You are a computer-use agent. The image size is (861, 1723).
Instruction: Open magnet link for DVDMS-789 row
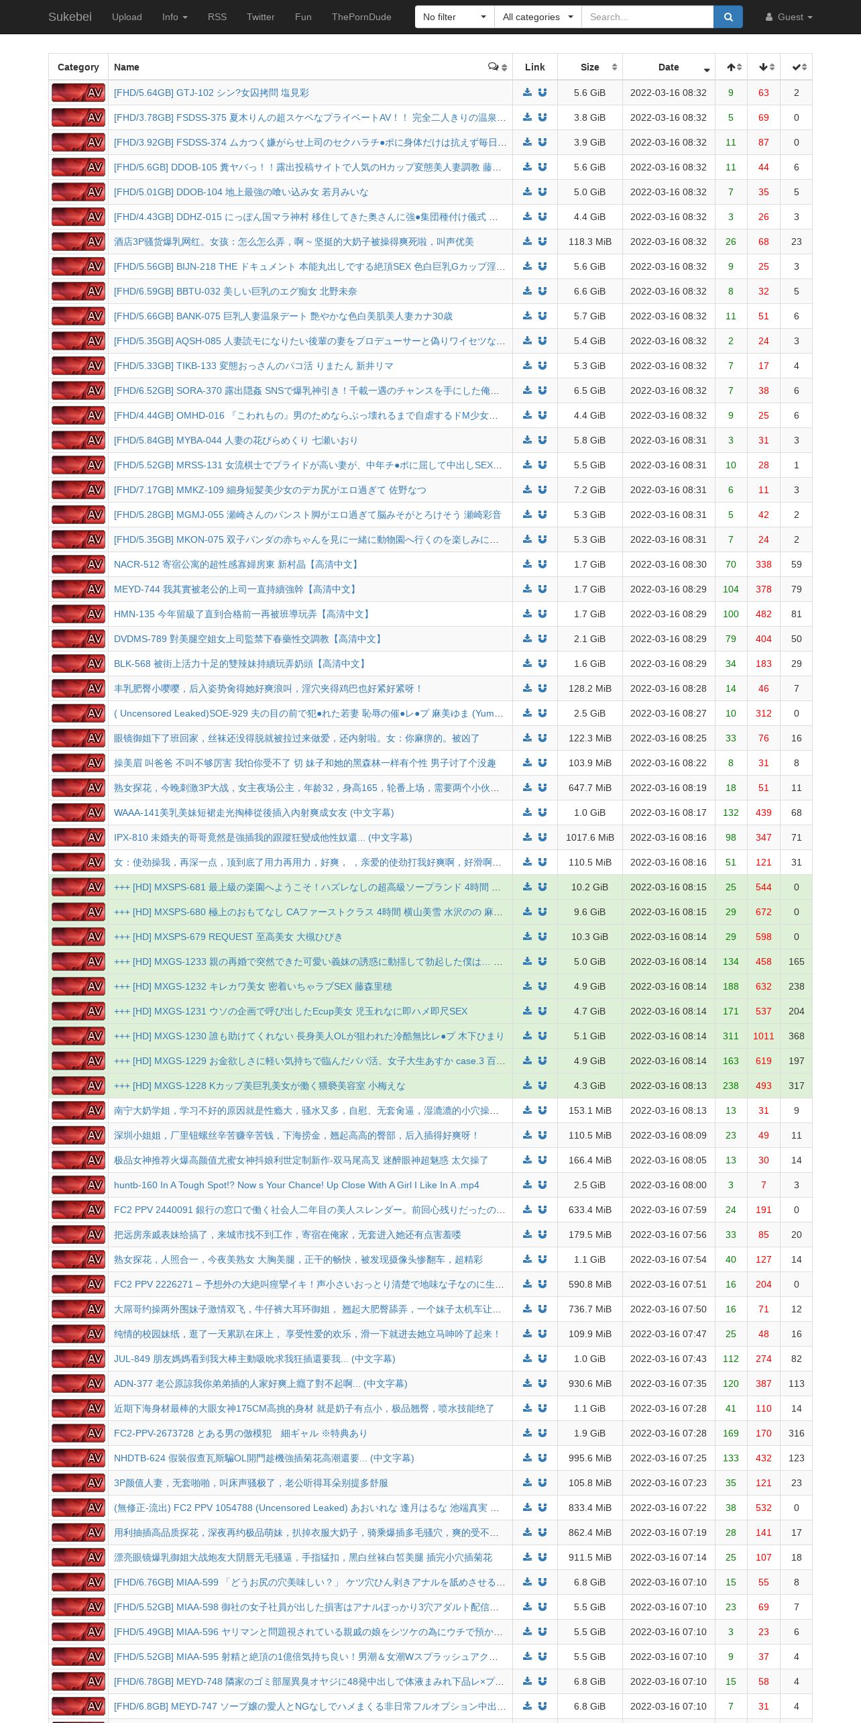coord(542,639)
